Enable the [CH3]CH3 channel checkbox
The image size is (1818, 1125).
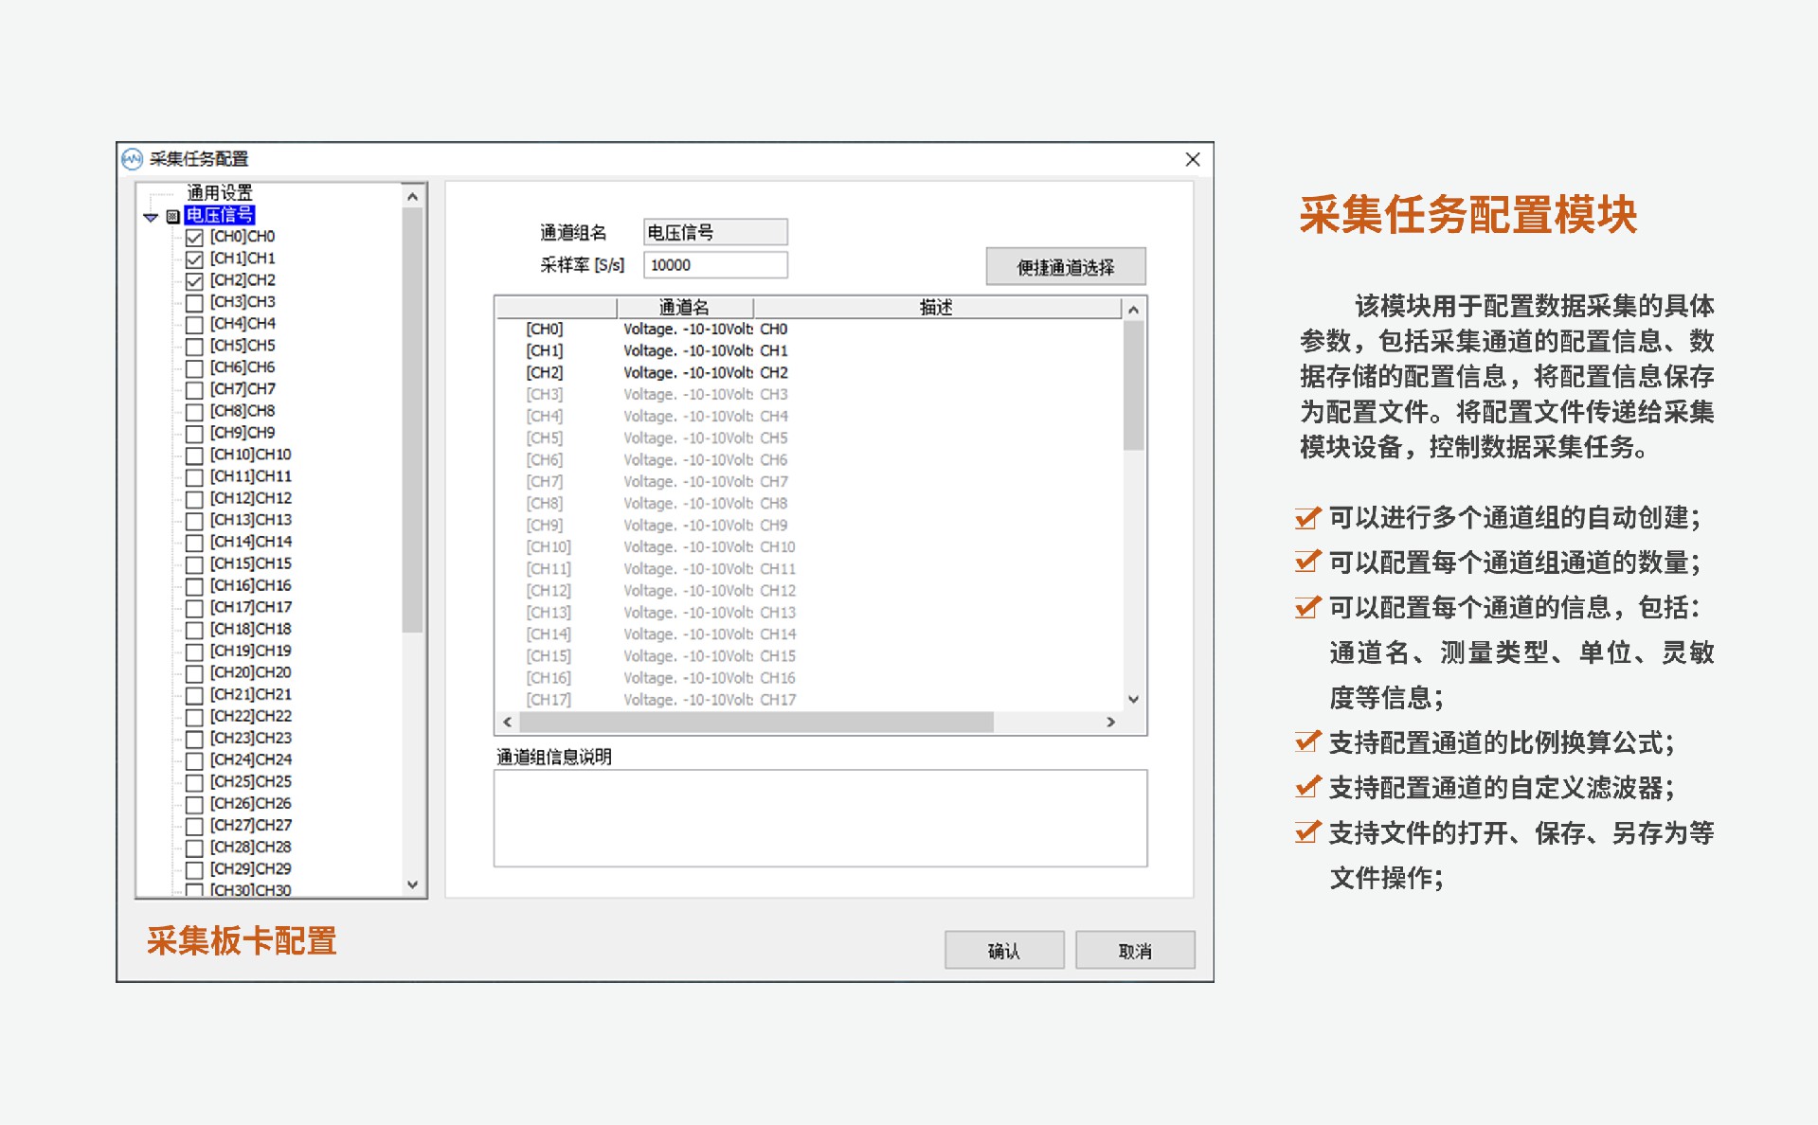click(194, 302)
